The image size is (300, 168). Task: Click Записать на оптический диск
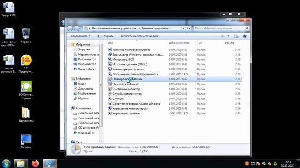tap(139, 36)
